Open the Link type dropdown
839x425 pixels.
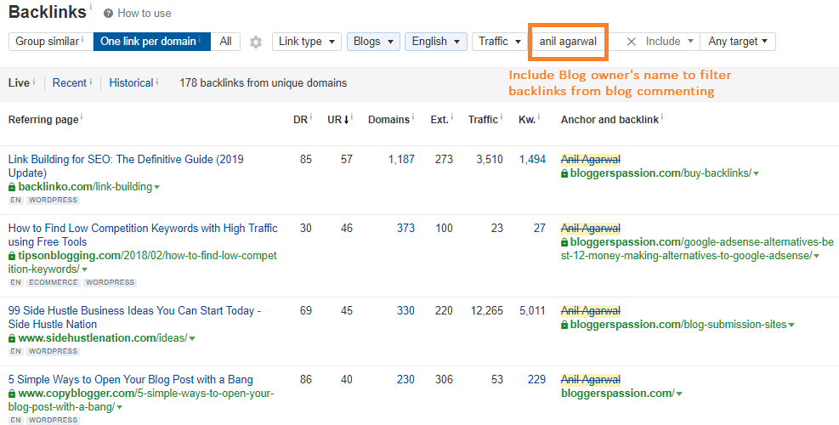pos(307,41)
